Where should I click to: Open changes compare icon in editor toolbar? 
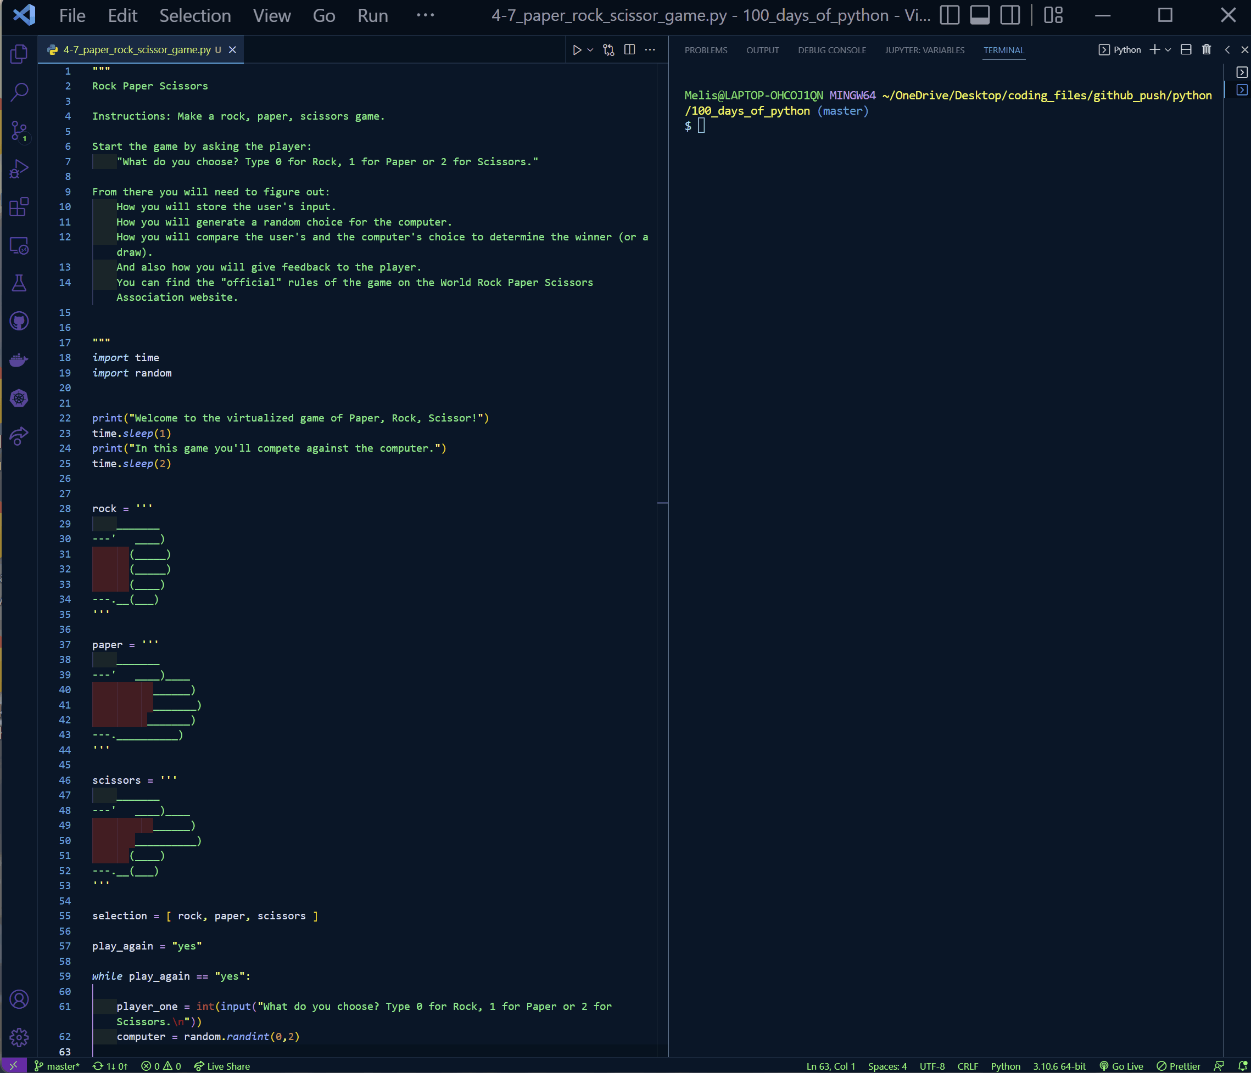tap(608, 50)
